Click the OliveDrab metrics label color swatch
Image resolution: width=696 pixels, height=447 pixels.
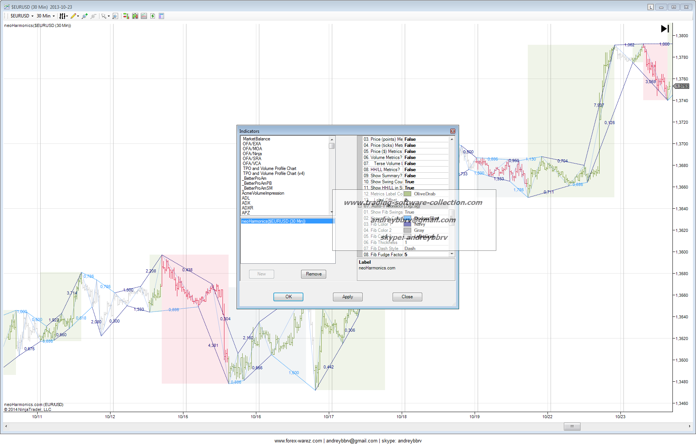click(407, 194)
